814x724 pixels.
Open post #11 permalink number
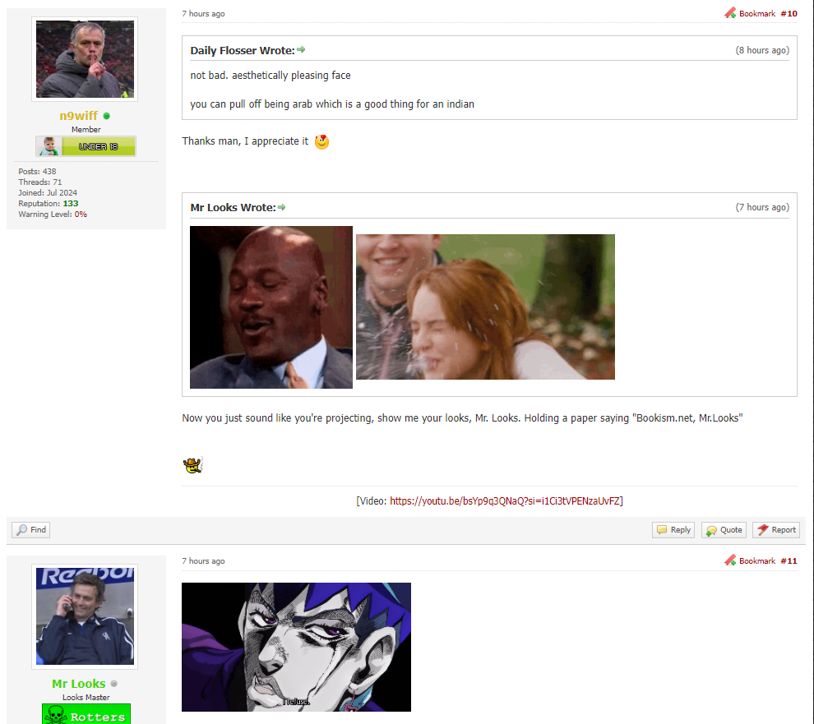789,561
